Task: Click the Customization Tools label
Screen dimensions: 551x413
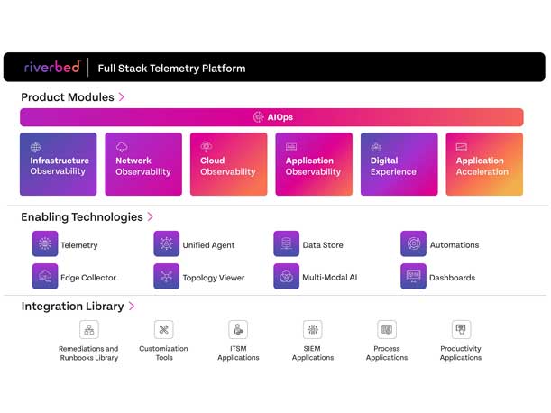Action: click(x=163, y=353)
